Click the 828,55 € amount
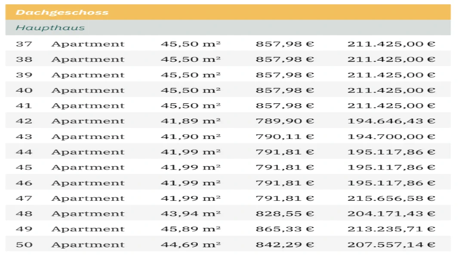 [285, 214]
